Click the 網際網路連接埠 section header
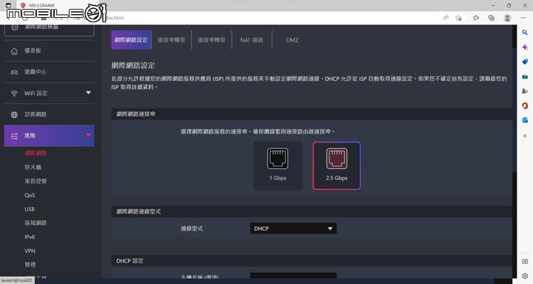Screen dimensions: 533x284 point(312,114)
